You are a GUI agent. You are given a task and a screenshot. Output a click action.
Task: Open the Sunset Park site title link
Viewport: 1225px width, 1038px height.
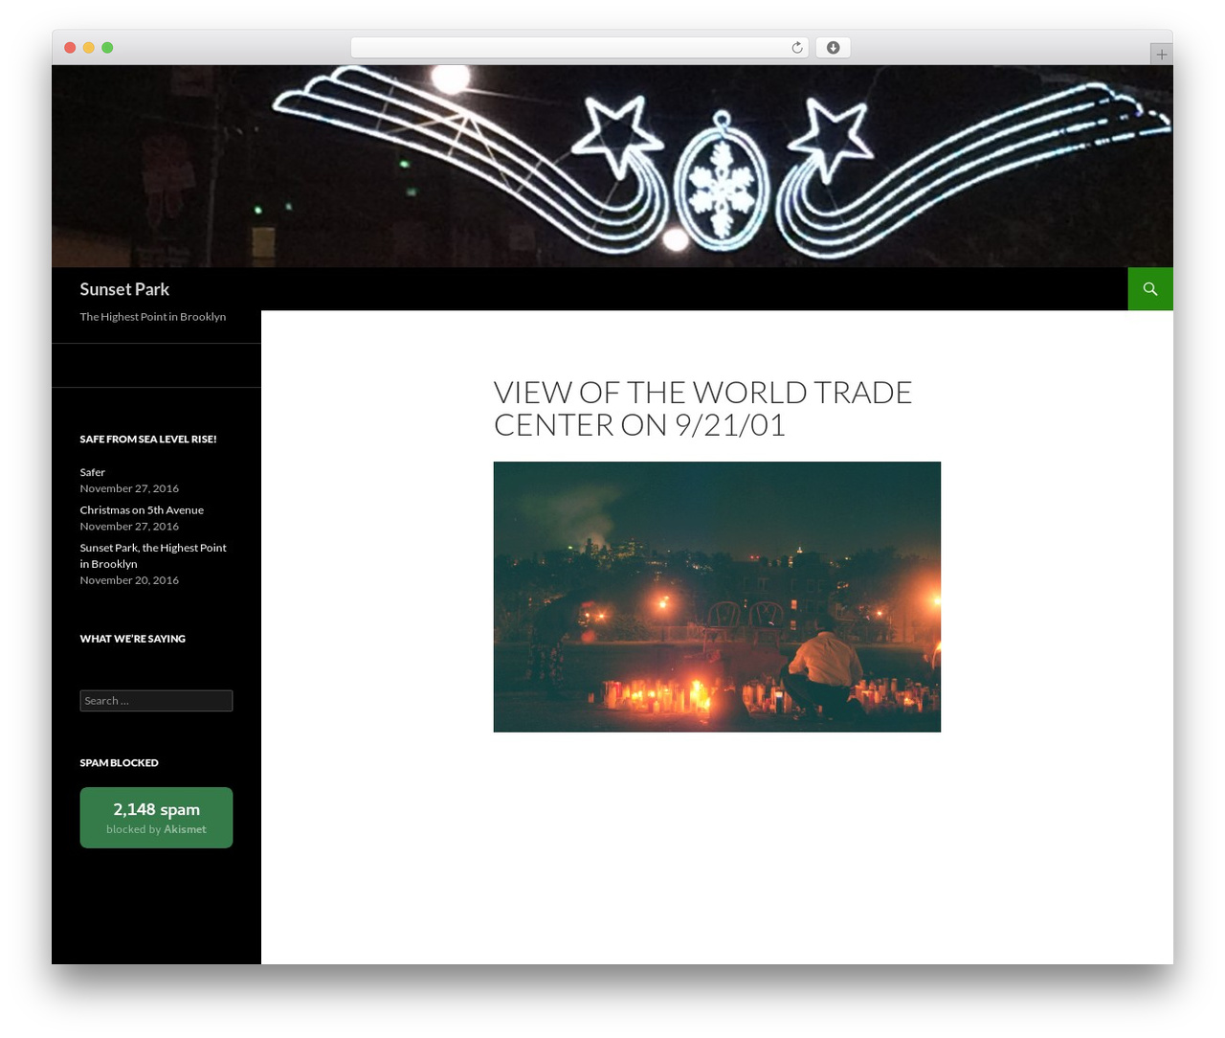click(124, 289)
